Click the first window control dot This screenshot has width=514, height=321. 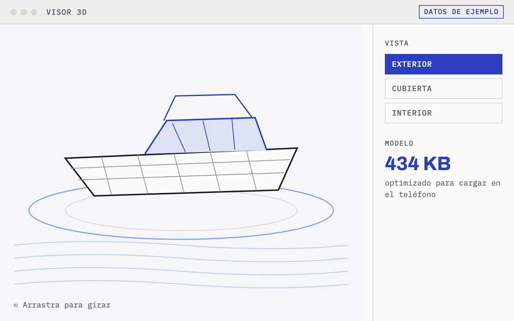point(13,12)
